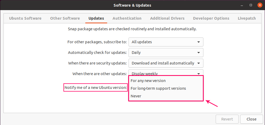
Task: Expand the security updates action dropdown
Action: [166, 63]
